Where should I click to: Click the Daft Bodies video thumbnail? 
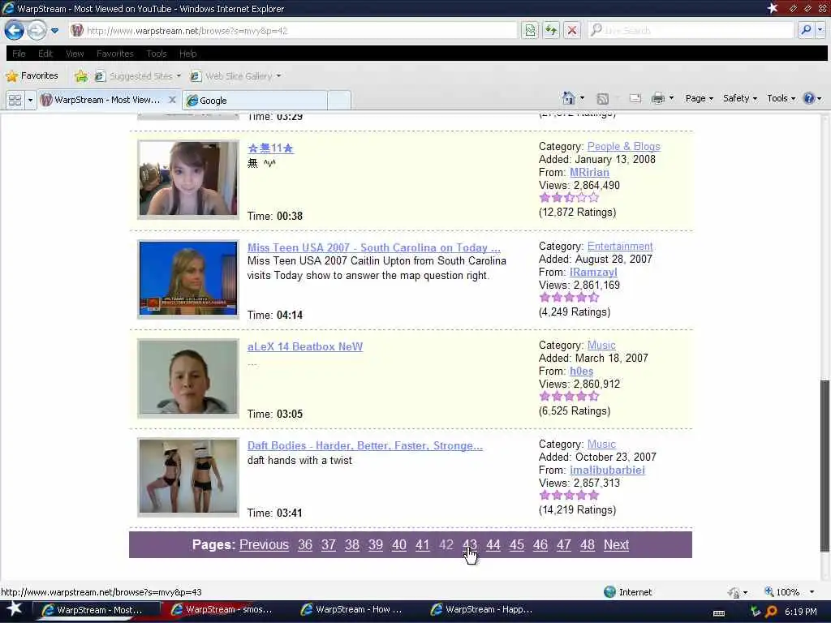click(x=188, y=477)
